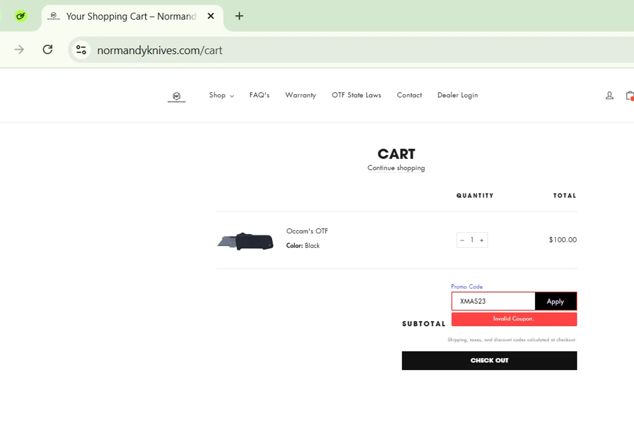Viewport: 634px width, 439px height.
Task: Click the CHECK OUT button
Action: coord(489,360)
